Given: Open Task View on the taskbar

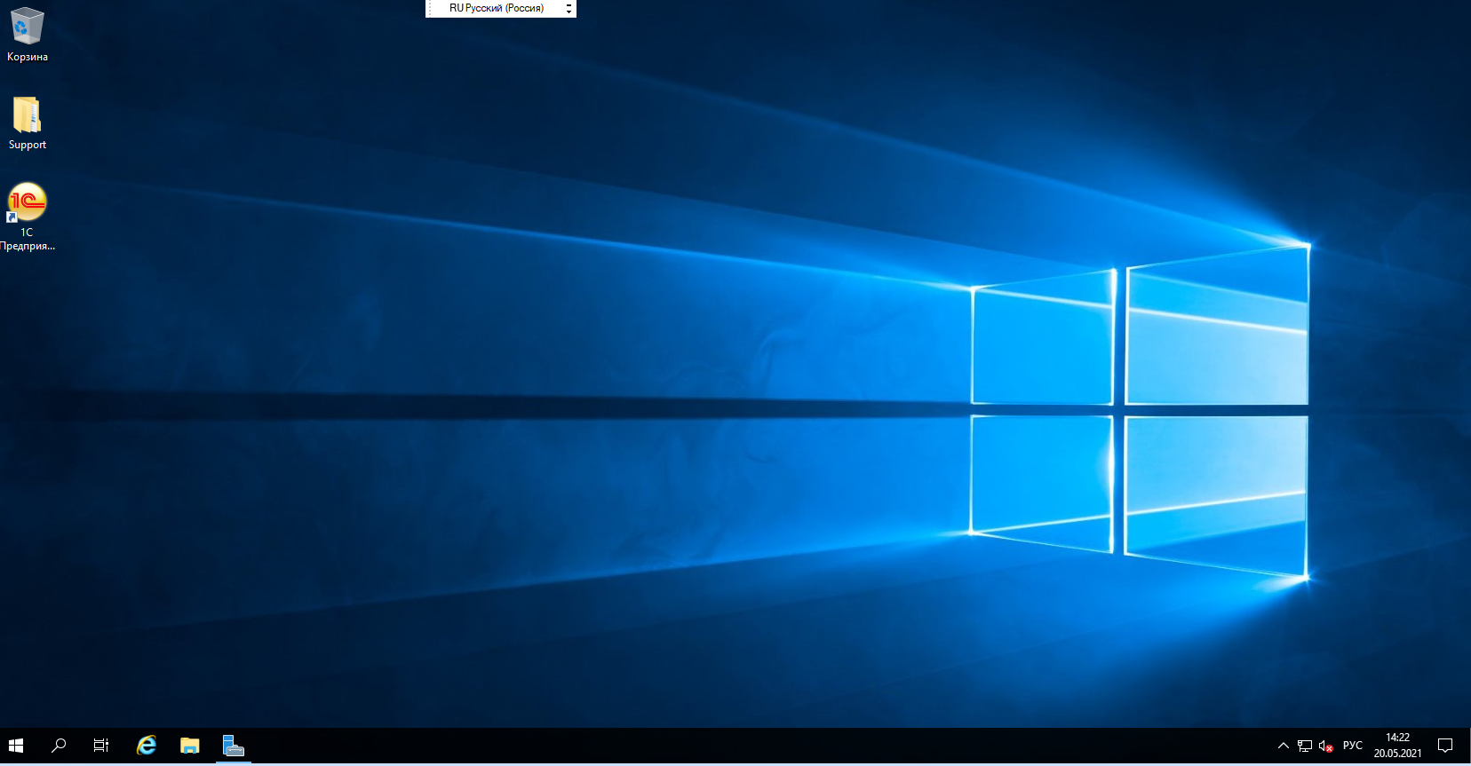Looking at the screenshot, I should pyautogui.click(x=101, y=746).
